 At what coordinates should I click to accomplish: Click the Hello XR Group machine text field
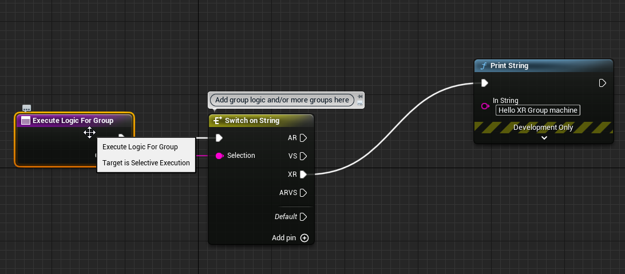pyautogui.click(x=537, y=110)
